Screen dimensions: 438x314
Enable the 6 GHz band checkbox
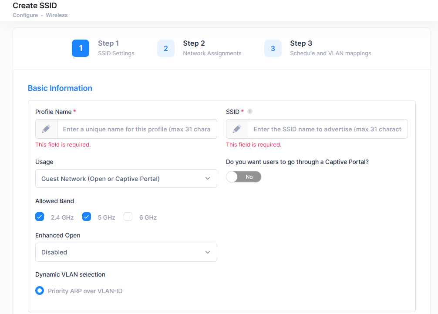[x=128, y=217]
